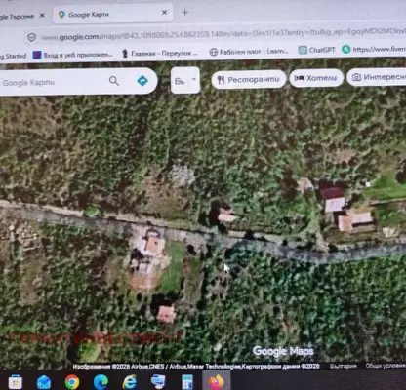The height and width of the screenshot is (390, 406).
Task: Open the Главная - Переулок bookmark
Action: (x=160, y=53)
